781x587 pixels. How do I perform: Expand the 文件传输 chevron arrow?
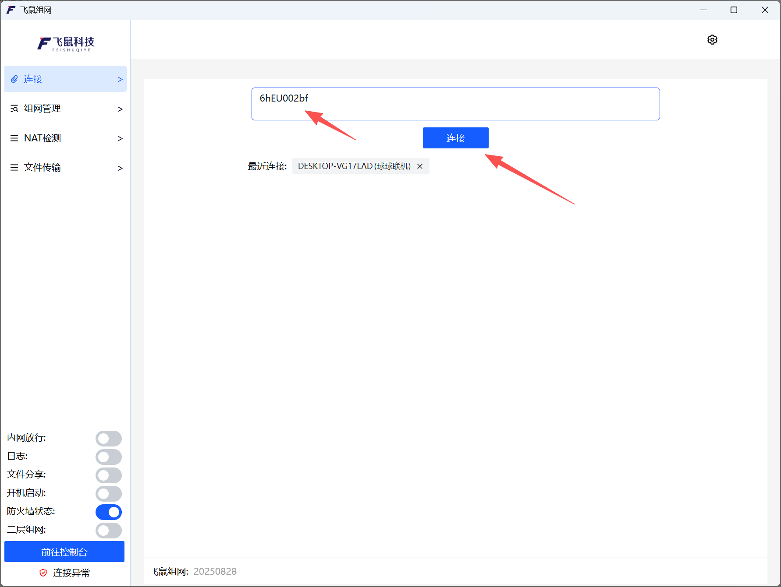pyautogui.click(x=120, y=168)
